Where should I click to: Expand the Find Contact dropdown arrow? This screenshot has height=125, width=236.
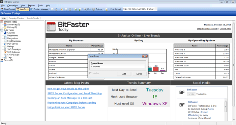point(156,9)
